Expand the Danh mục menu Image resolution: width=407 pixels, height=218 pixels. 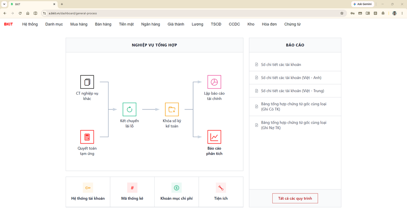point(54,24)
